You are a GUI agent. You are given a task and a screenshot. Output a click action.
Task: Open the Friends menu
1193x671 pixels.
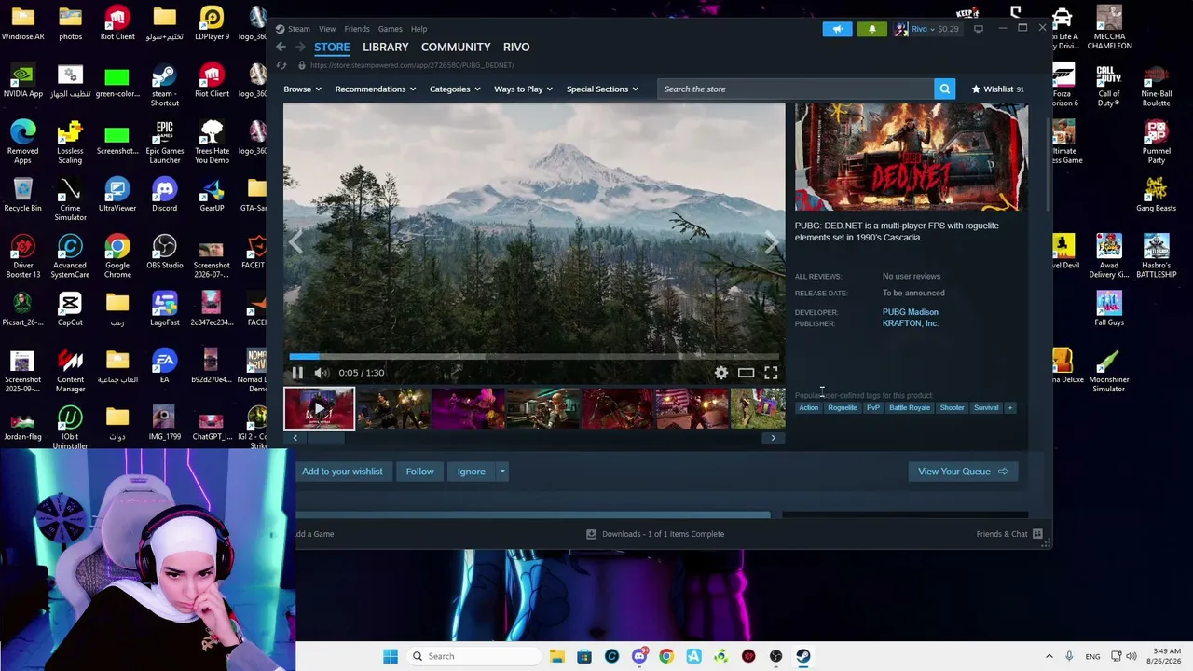coord(357,29)
